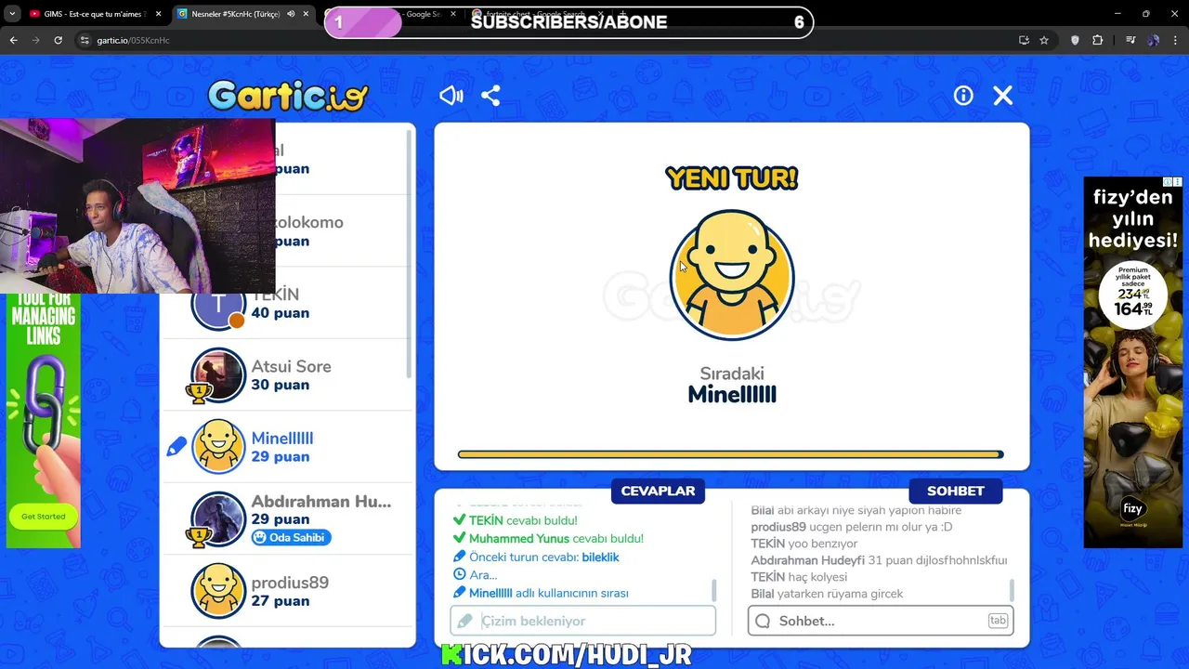Click prodius89's avatar in the player list
Viewport: 1189px width, 669px height.
tap(218, 591)
